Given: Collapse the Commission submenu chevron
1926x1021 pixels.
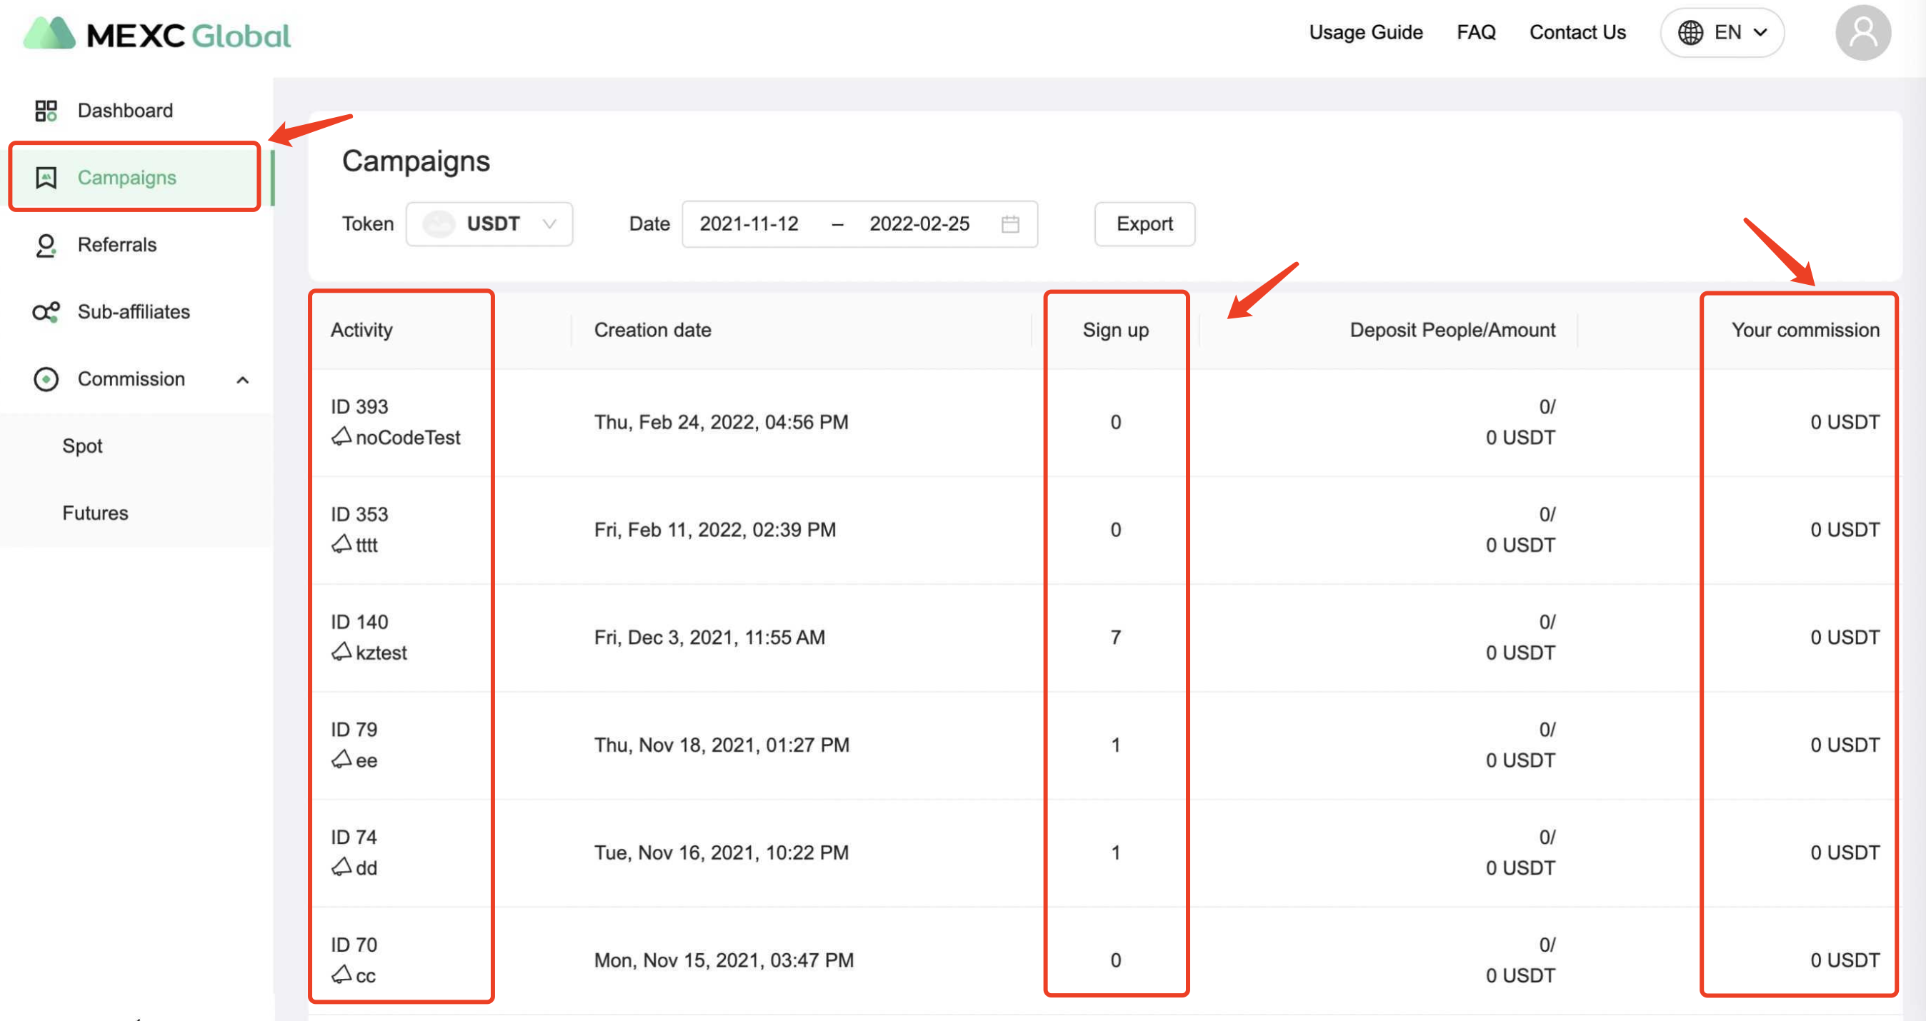Looking at the screenshot, I should (x=242, y=380).
